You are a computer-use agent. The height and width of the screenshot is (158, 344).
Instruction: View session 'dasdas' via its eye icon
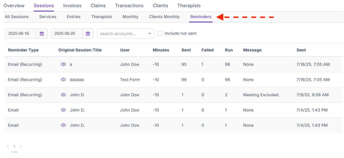(x=63, y=80)
